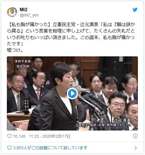The height and width of the screenshot is (155, 145).
Task: Like the tweet with the heart icon
Action: 9,136
